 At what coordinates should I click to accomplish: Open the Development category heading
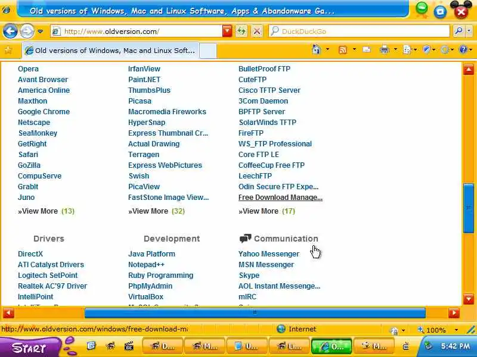point(172,239)
